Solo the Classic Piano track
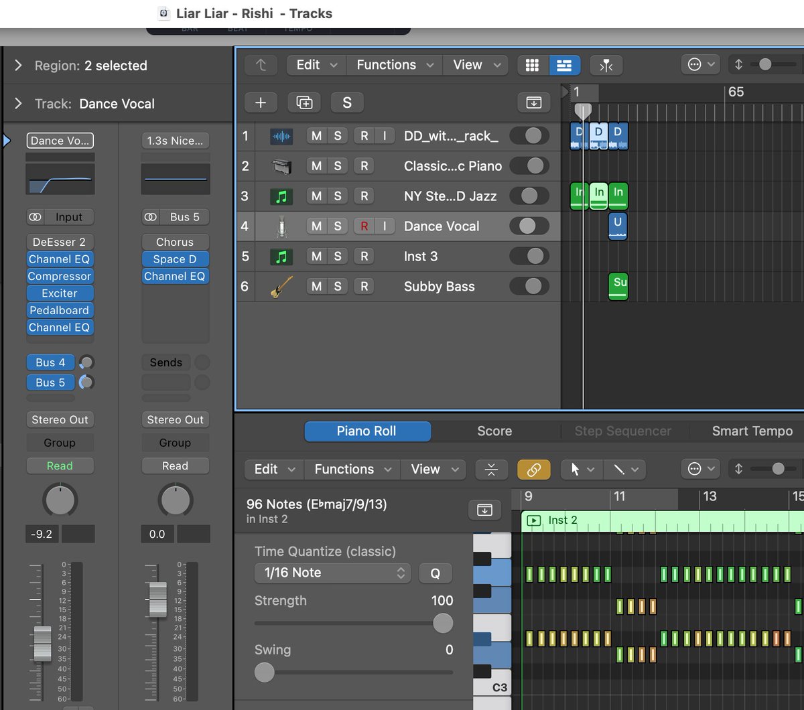The width and height of the screenshot is (804, 710). pos(338,166)
